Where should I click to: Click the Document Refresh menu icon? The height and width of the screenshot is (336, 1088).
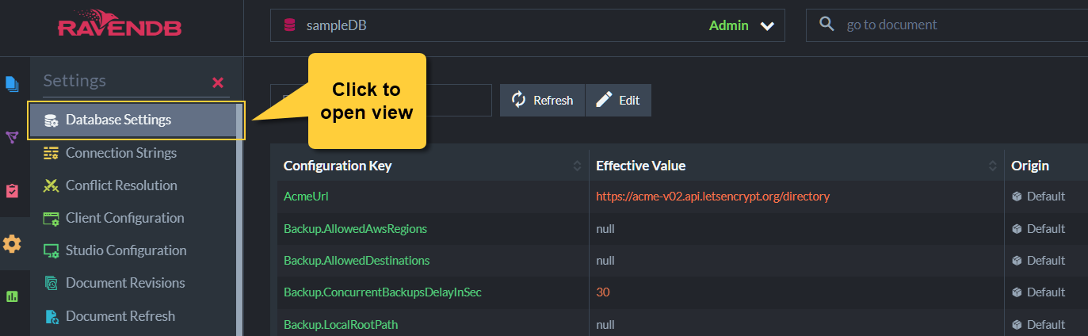pyautogui.click(x=52, y=316)
